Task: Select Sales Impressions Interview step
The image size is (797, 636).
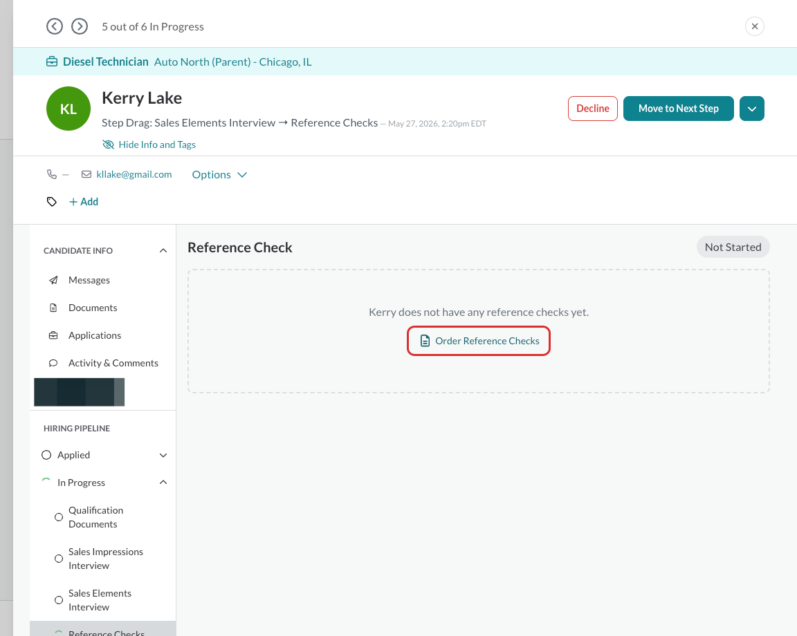Action: pos(106,559)
